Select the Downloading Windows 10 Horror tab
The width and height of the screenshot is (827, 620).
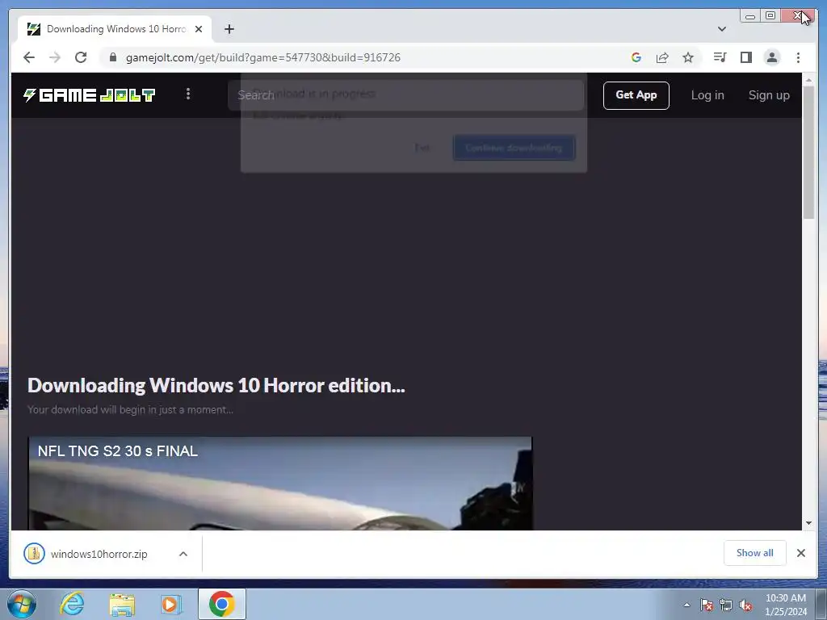[116, 29]
